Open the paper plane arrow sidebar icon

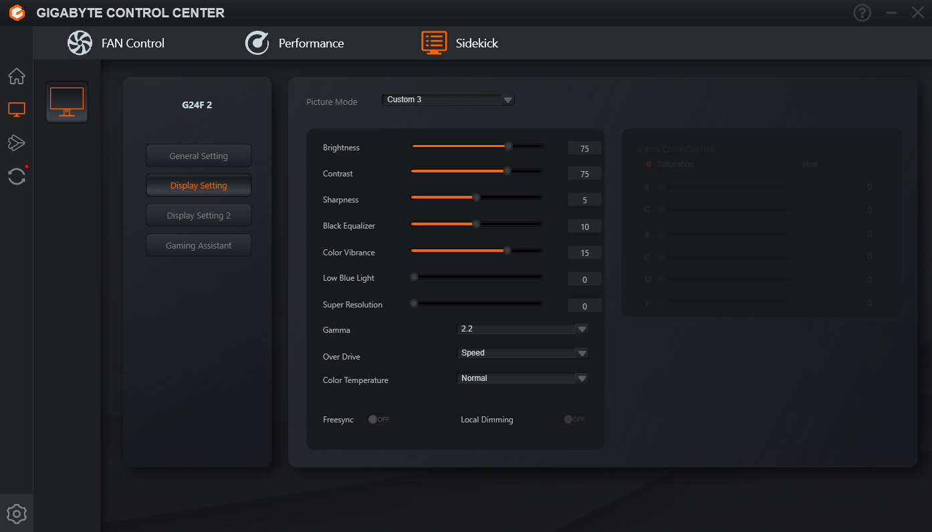[17, 142]
